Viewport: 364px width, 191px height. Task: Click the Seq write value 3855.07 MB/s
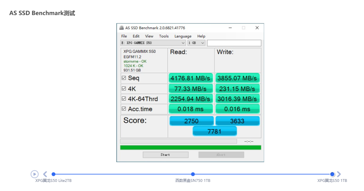tap(237, 78)
